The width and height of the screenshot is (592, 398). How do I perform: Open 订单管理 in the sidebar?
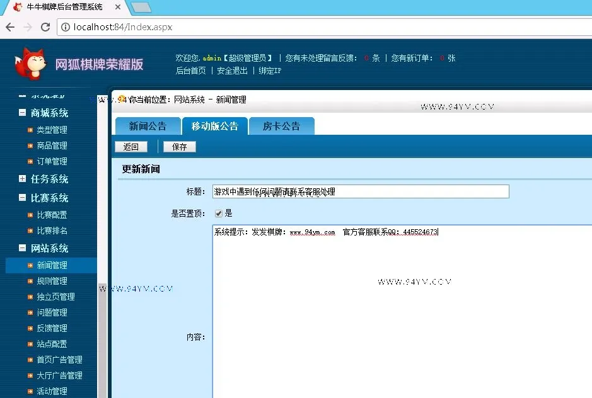[52, 161]
